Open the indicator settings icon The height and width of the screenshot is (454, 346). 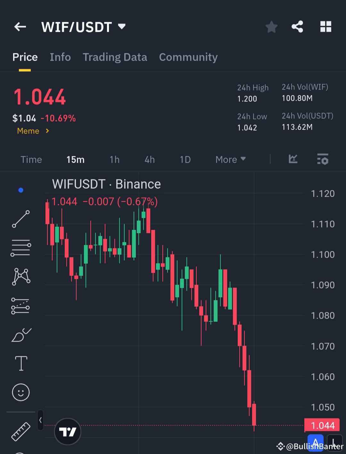[x=323, y=159]
